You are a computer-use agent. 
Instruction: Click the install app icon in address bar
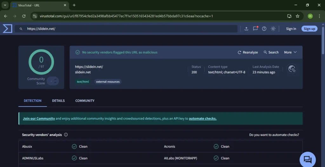click(x=289, y=16)
